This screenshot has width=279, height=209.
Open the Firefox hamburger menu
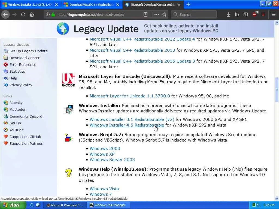click(x=274, y=14)
